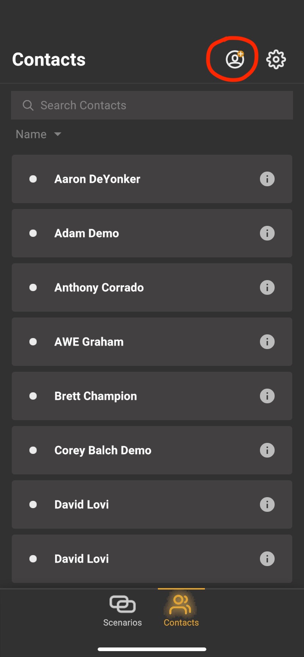Screen dimensions: 304x657
Task: Select Adam Demo status dot
Action: click(x=33, y=233)
